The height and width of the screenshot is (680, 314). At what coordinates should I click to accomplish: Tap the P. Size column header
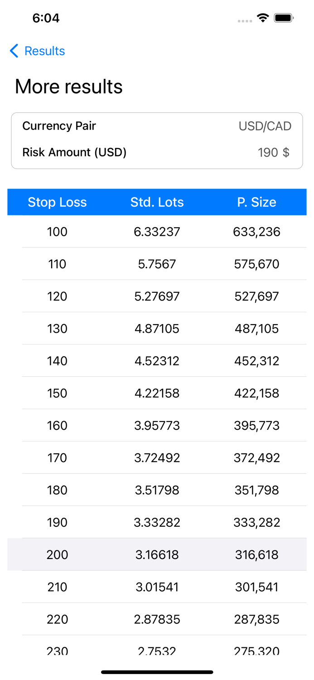point(256,202)
